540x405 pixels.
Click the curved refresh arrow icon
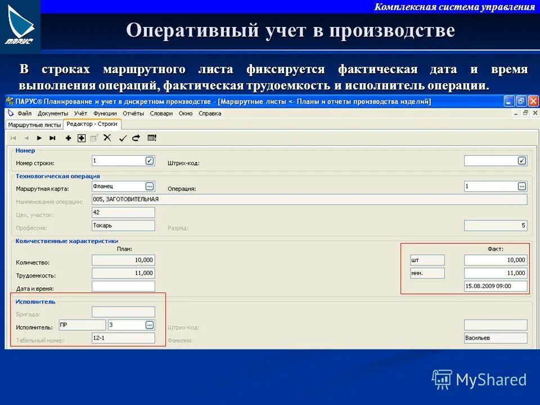point(136,137)
